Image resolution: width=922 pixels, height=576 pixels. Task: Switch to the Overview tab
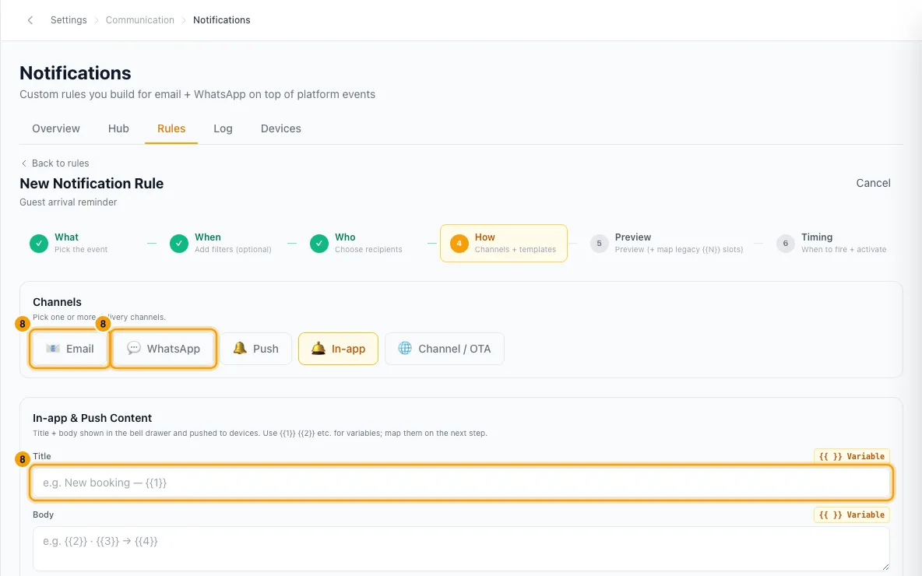pos(56,128)
